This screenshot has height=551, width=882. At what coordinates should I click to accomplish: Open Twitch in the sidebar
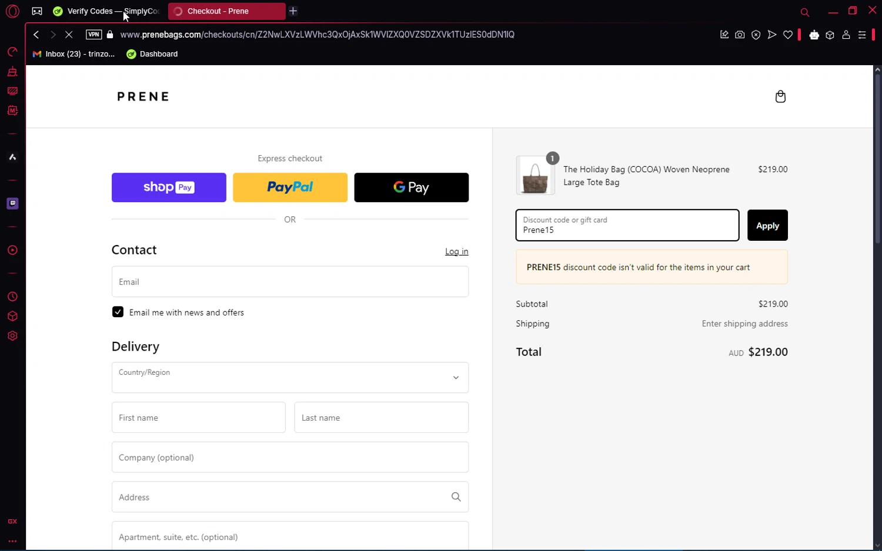pos(12,204)
